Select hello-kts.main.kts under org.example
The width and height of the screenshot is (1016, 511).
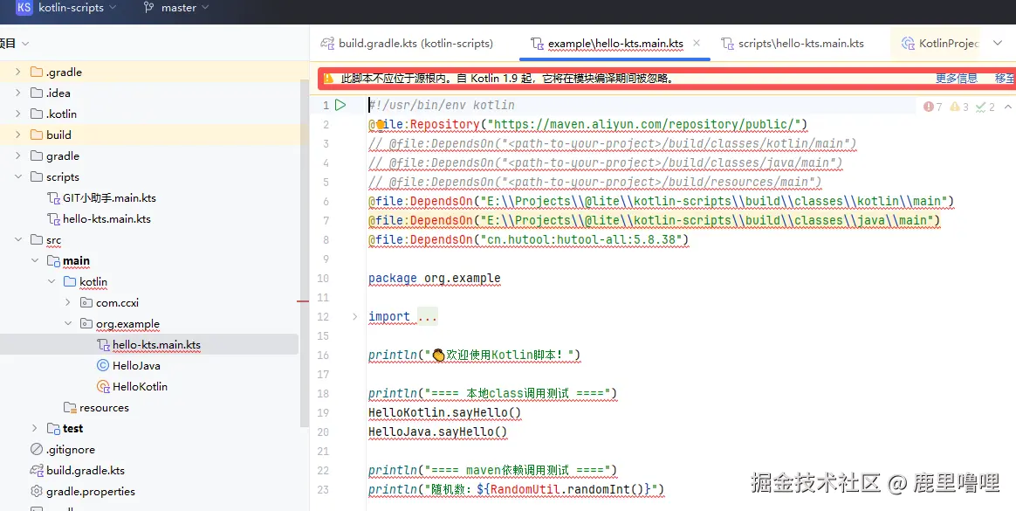coord(156,344)
